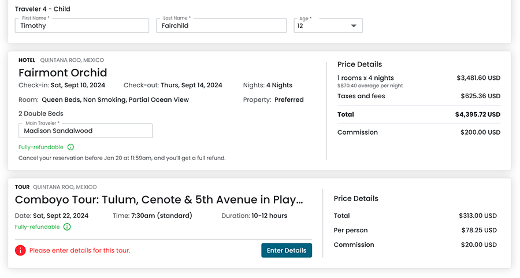This screenshot has height=278, width=520.
Task: Click the First Name field containing Timothy
Action: (x=81, y=26)
